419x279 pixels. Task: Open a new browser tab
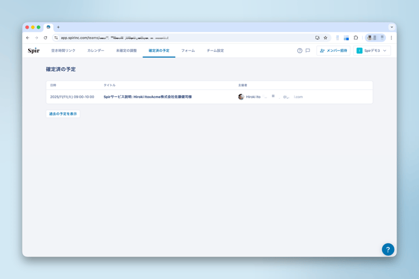tap(58, 27)
